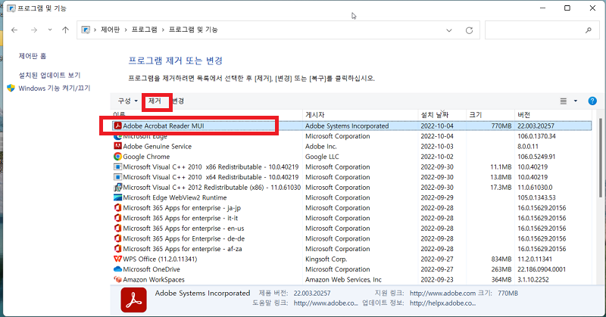Screen dimensions: 606x317
Task: Go forward with the right arrow
Action: (34, 30)
